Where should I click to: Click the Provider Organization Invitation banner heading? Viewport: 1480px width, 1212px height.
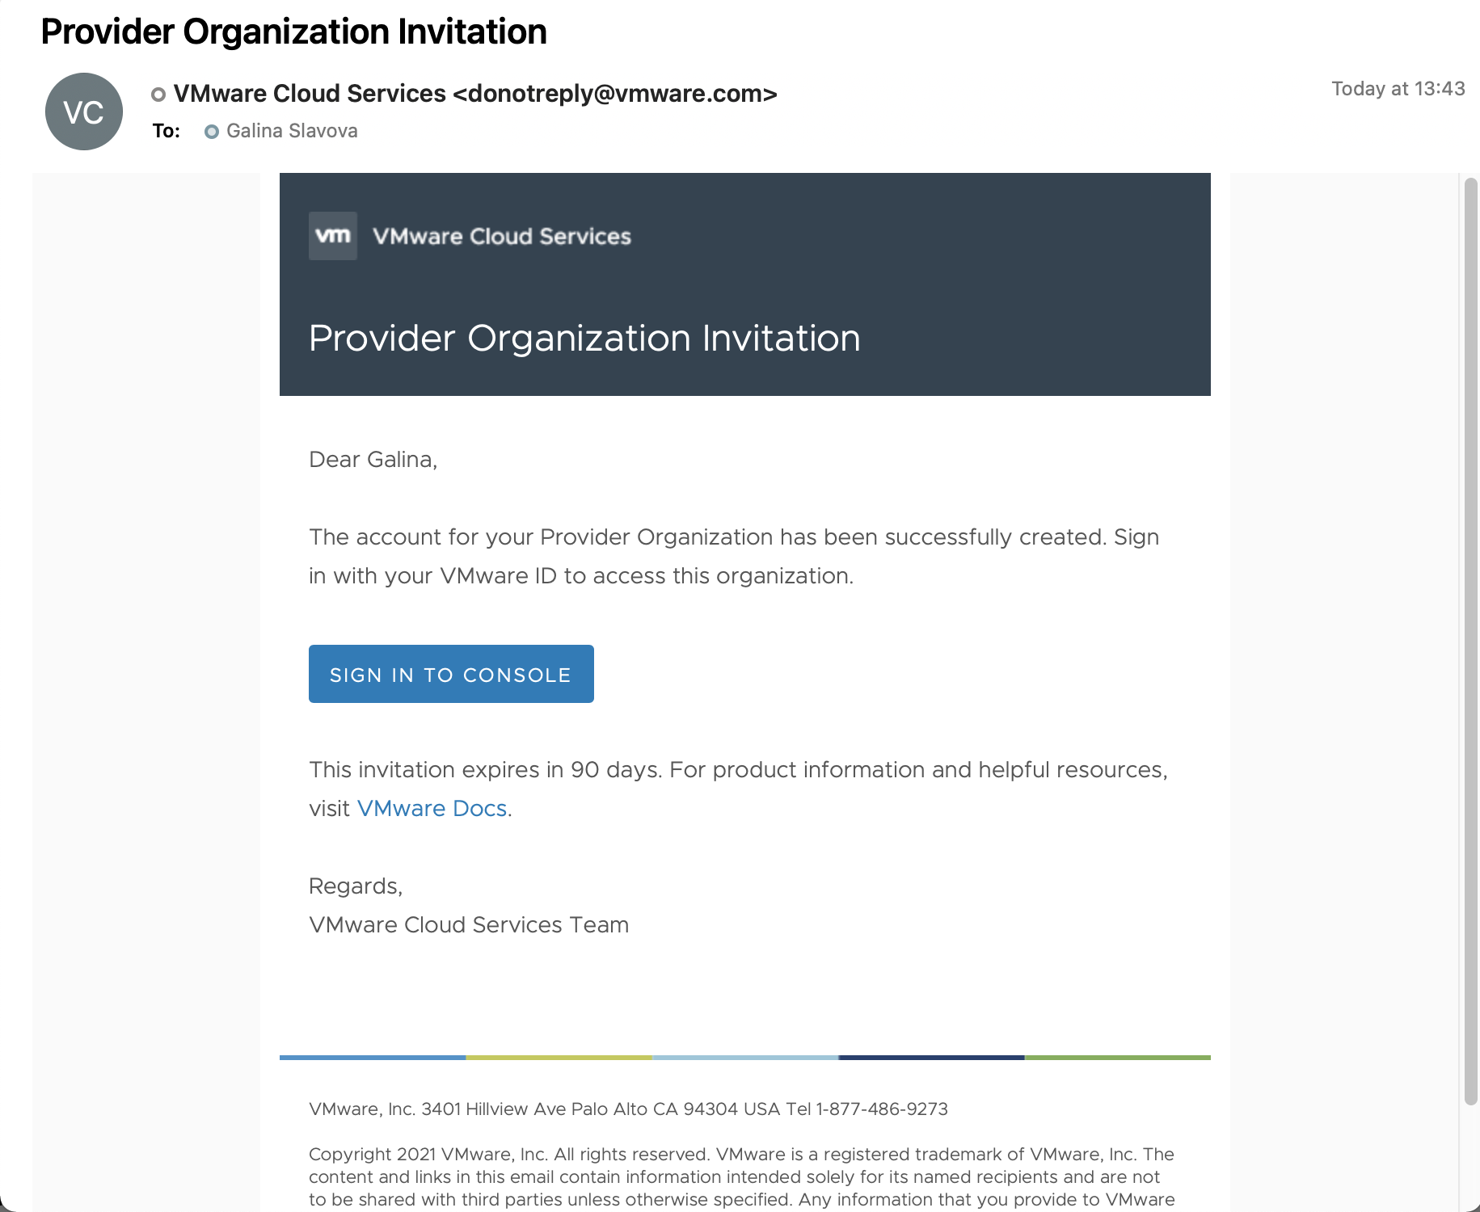pos(584,339)
